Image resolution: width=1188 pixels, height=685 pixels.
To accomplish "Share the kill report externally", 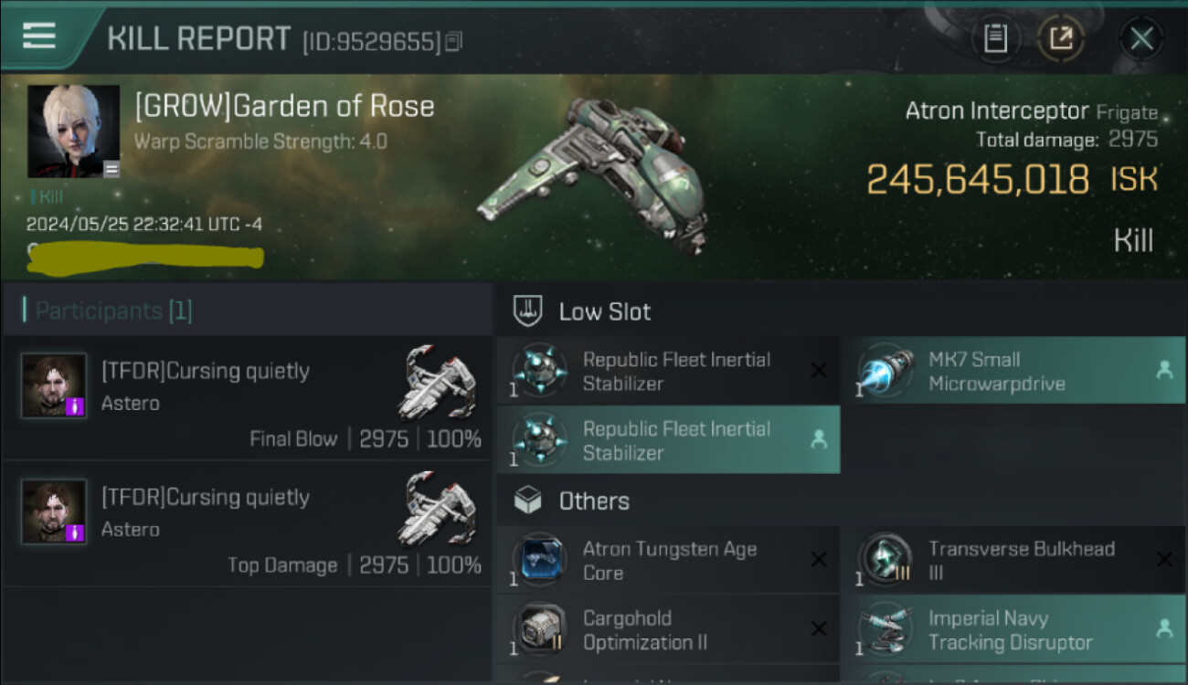I will [x=1061, y=38].
